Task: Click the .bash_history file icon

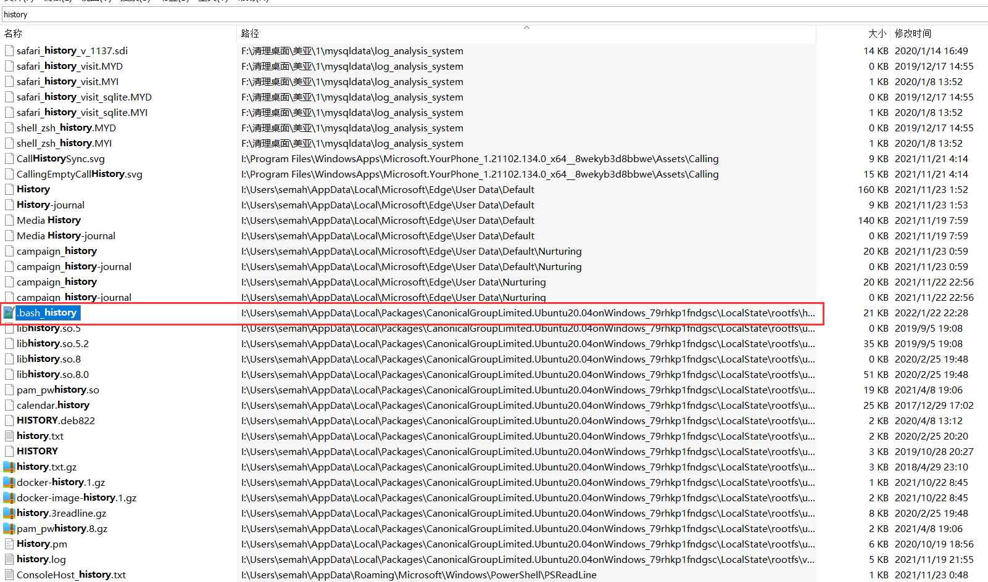Action: coord(9,313)
